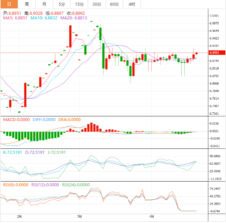Click the RSI(6):0.0000 label

click(16, 185)
